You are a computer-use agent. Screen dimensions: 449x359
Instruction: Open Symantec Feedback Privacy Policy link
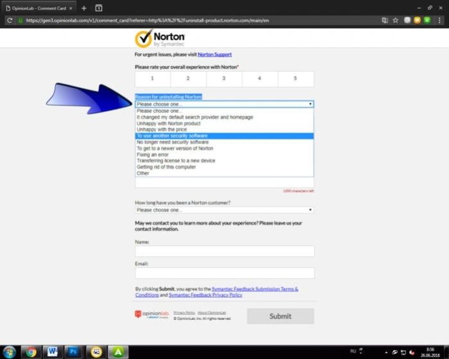[x=206, y=295]
